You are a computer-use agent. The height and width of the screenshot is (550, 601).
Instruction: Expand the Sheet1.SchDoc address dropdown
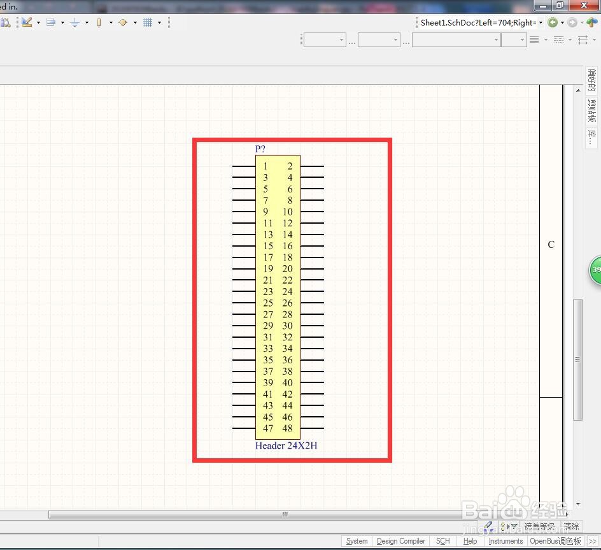click(x=541, y=23)
